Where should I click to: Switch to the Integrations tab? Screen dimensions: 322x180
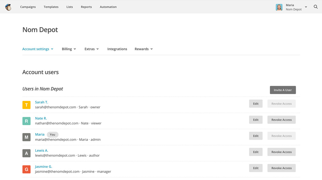click(117, 49)
